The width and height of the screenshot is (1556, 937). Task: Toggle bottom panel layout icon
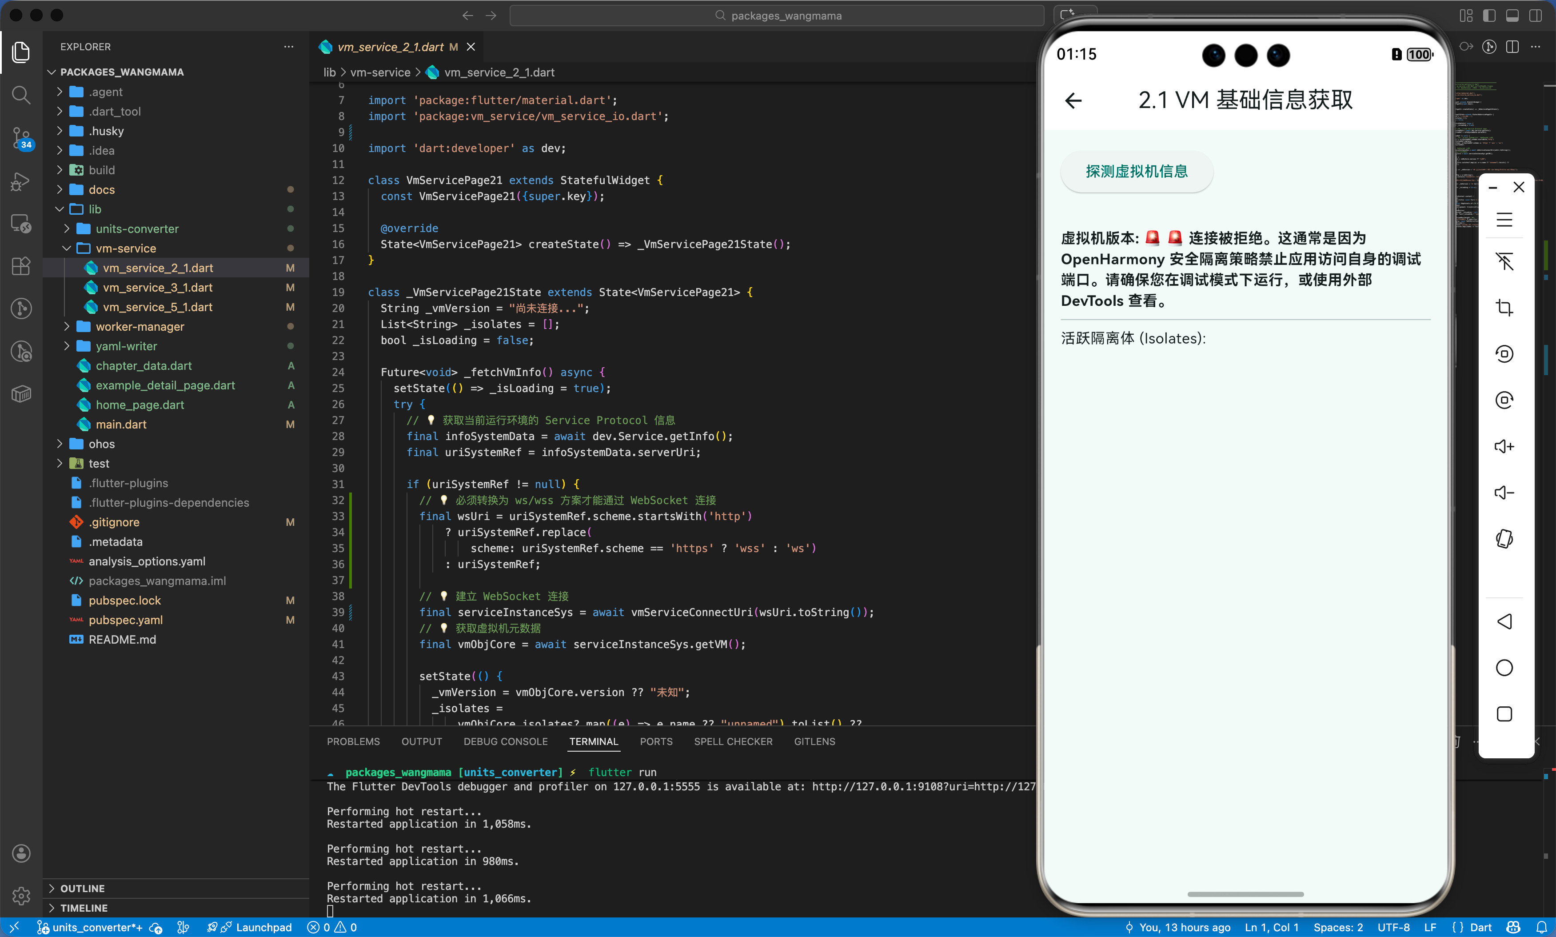pyautogui.click(x=1512, y=16)
